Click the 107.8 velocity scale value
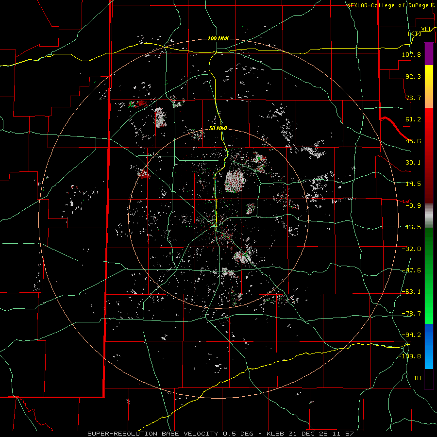437x437 pixels. (x=411, y=54)
